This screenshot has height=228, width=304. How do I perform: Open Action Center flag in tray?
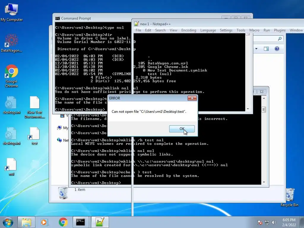pos(260,222)
